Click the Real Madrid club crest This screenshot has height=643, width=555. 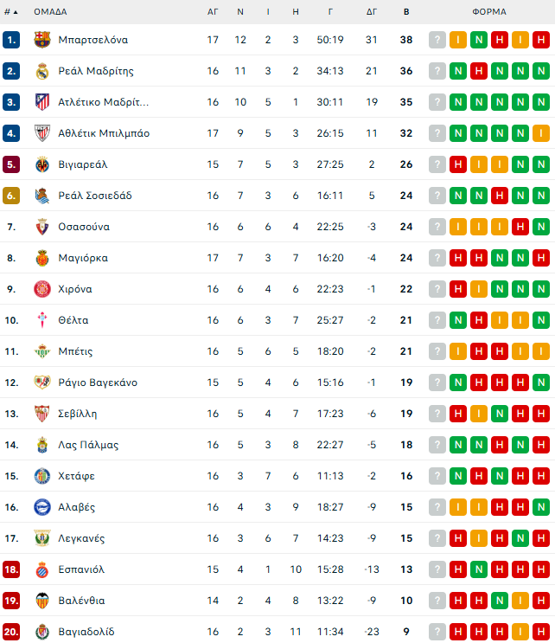pos(41,71)
